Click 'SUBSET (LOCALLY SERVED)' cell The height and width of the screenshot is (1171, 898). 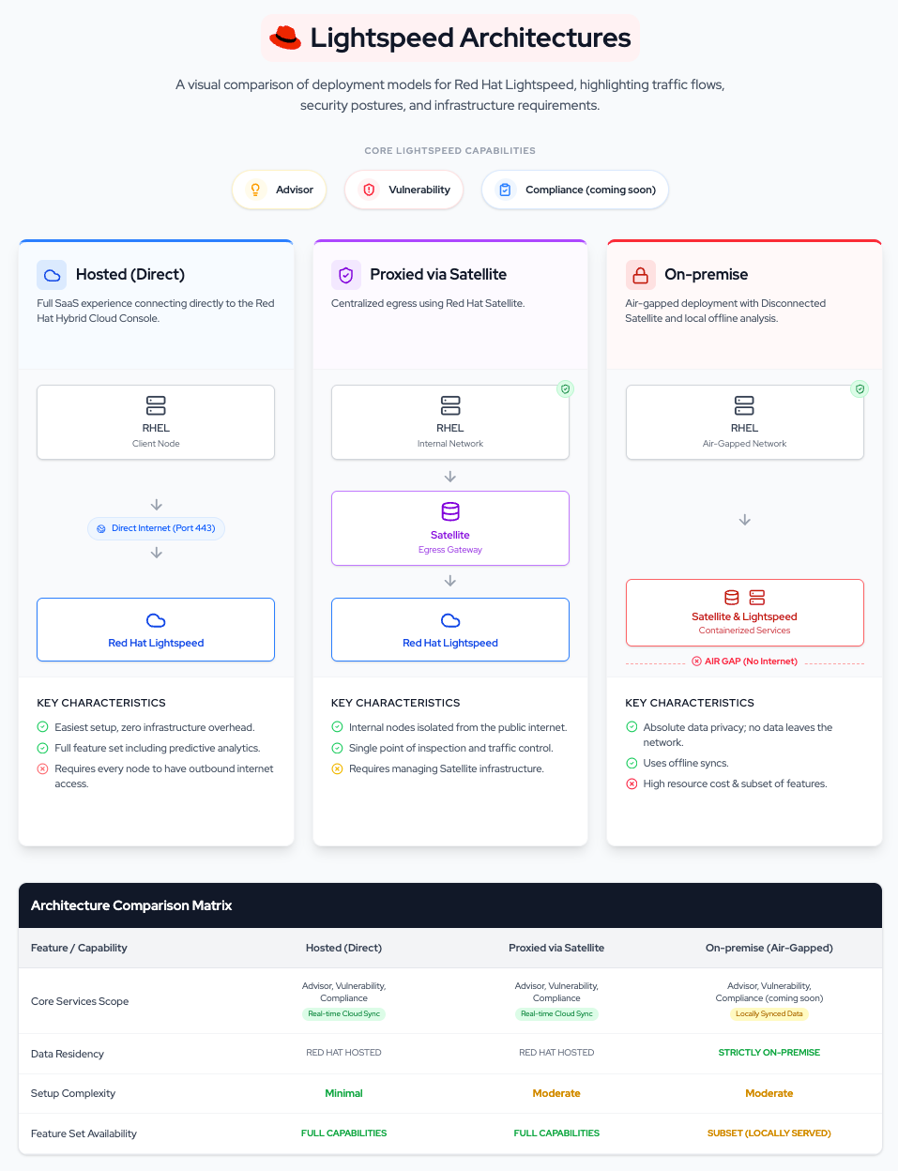click(x=769, y=1133)
